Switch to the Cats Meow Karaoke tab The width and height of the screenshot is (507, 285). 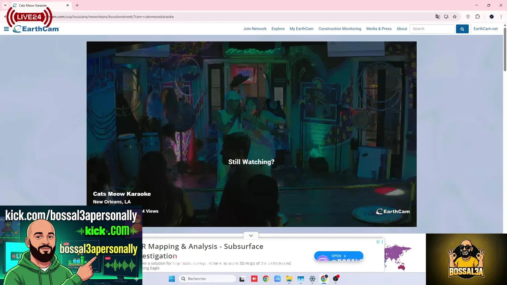point(40,6)
